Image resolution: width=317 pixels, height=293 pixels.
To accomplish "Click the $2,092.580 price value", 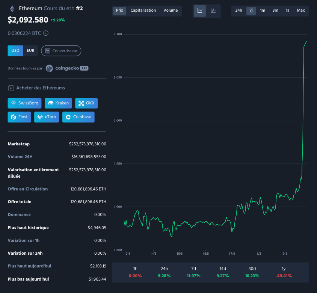I will (x=28, y=20).
